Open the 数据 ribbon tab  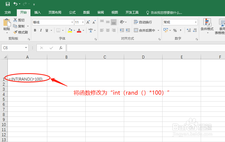(x=86, y=12)
